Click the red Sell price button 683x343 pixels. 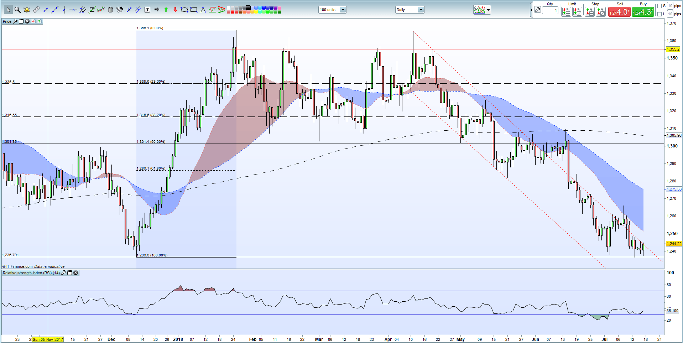[620, 12]
